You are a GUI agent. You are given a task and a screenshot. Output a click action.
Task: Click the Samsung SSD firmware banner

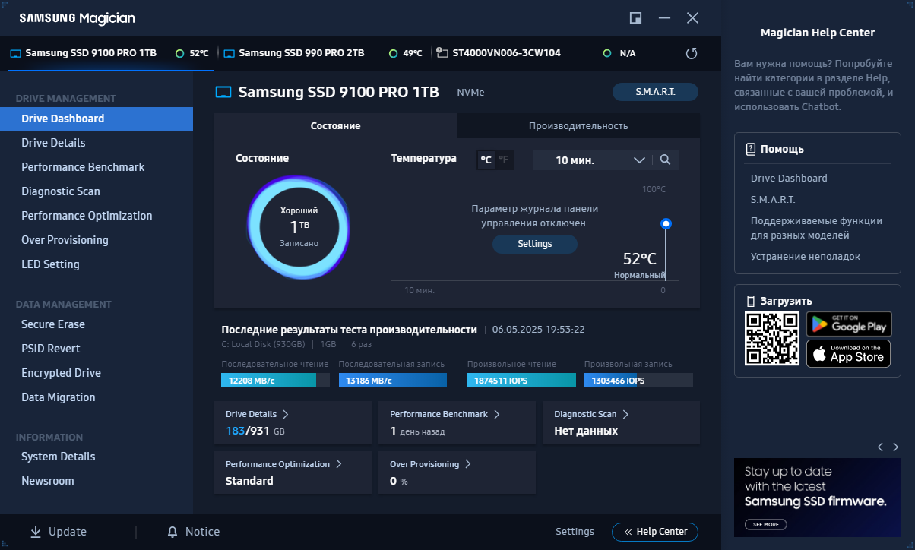[x=818, y=497]
